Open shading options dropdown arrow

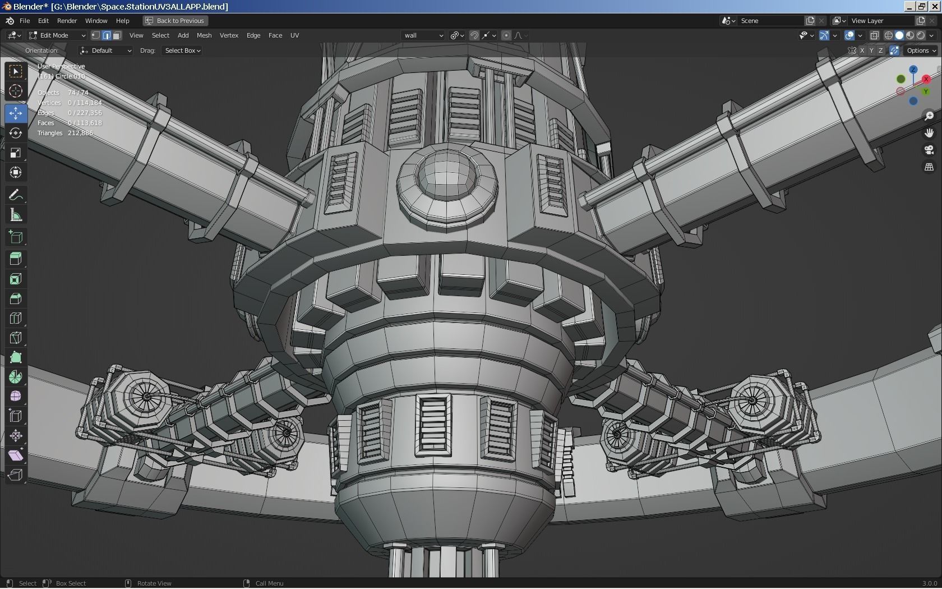[x=932, y=35]
